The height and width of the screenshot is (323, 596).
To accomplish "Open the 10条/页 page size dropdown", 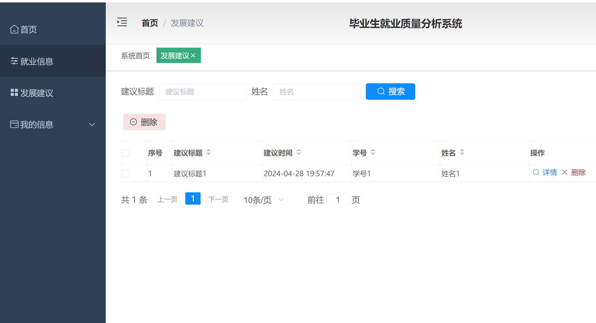I will (263, 200).
